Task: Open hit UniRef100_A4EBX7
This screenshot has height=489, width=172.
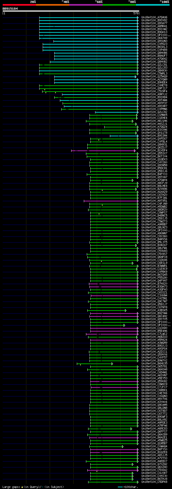Action: (154, 461)
